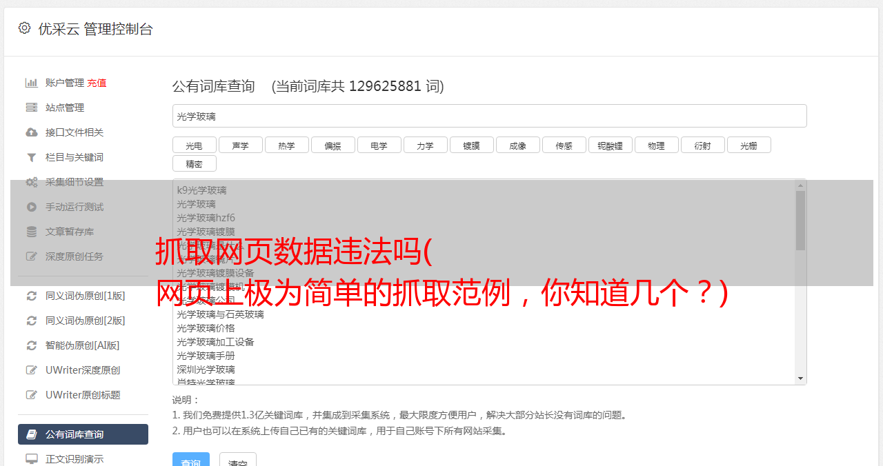
Task: Click the refresh icon for 同义词伪原创[2版]
Action: pyautogui.click(x=31, y=321)
